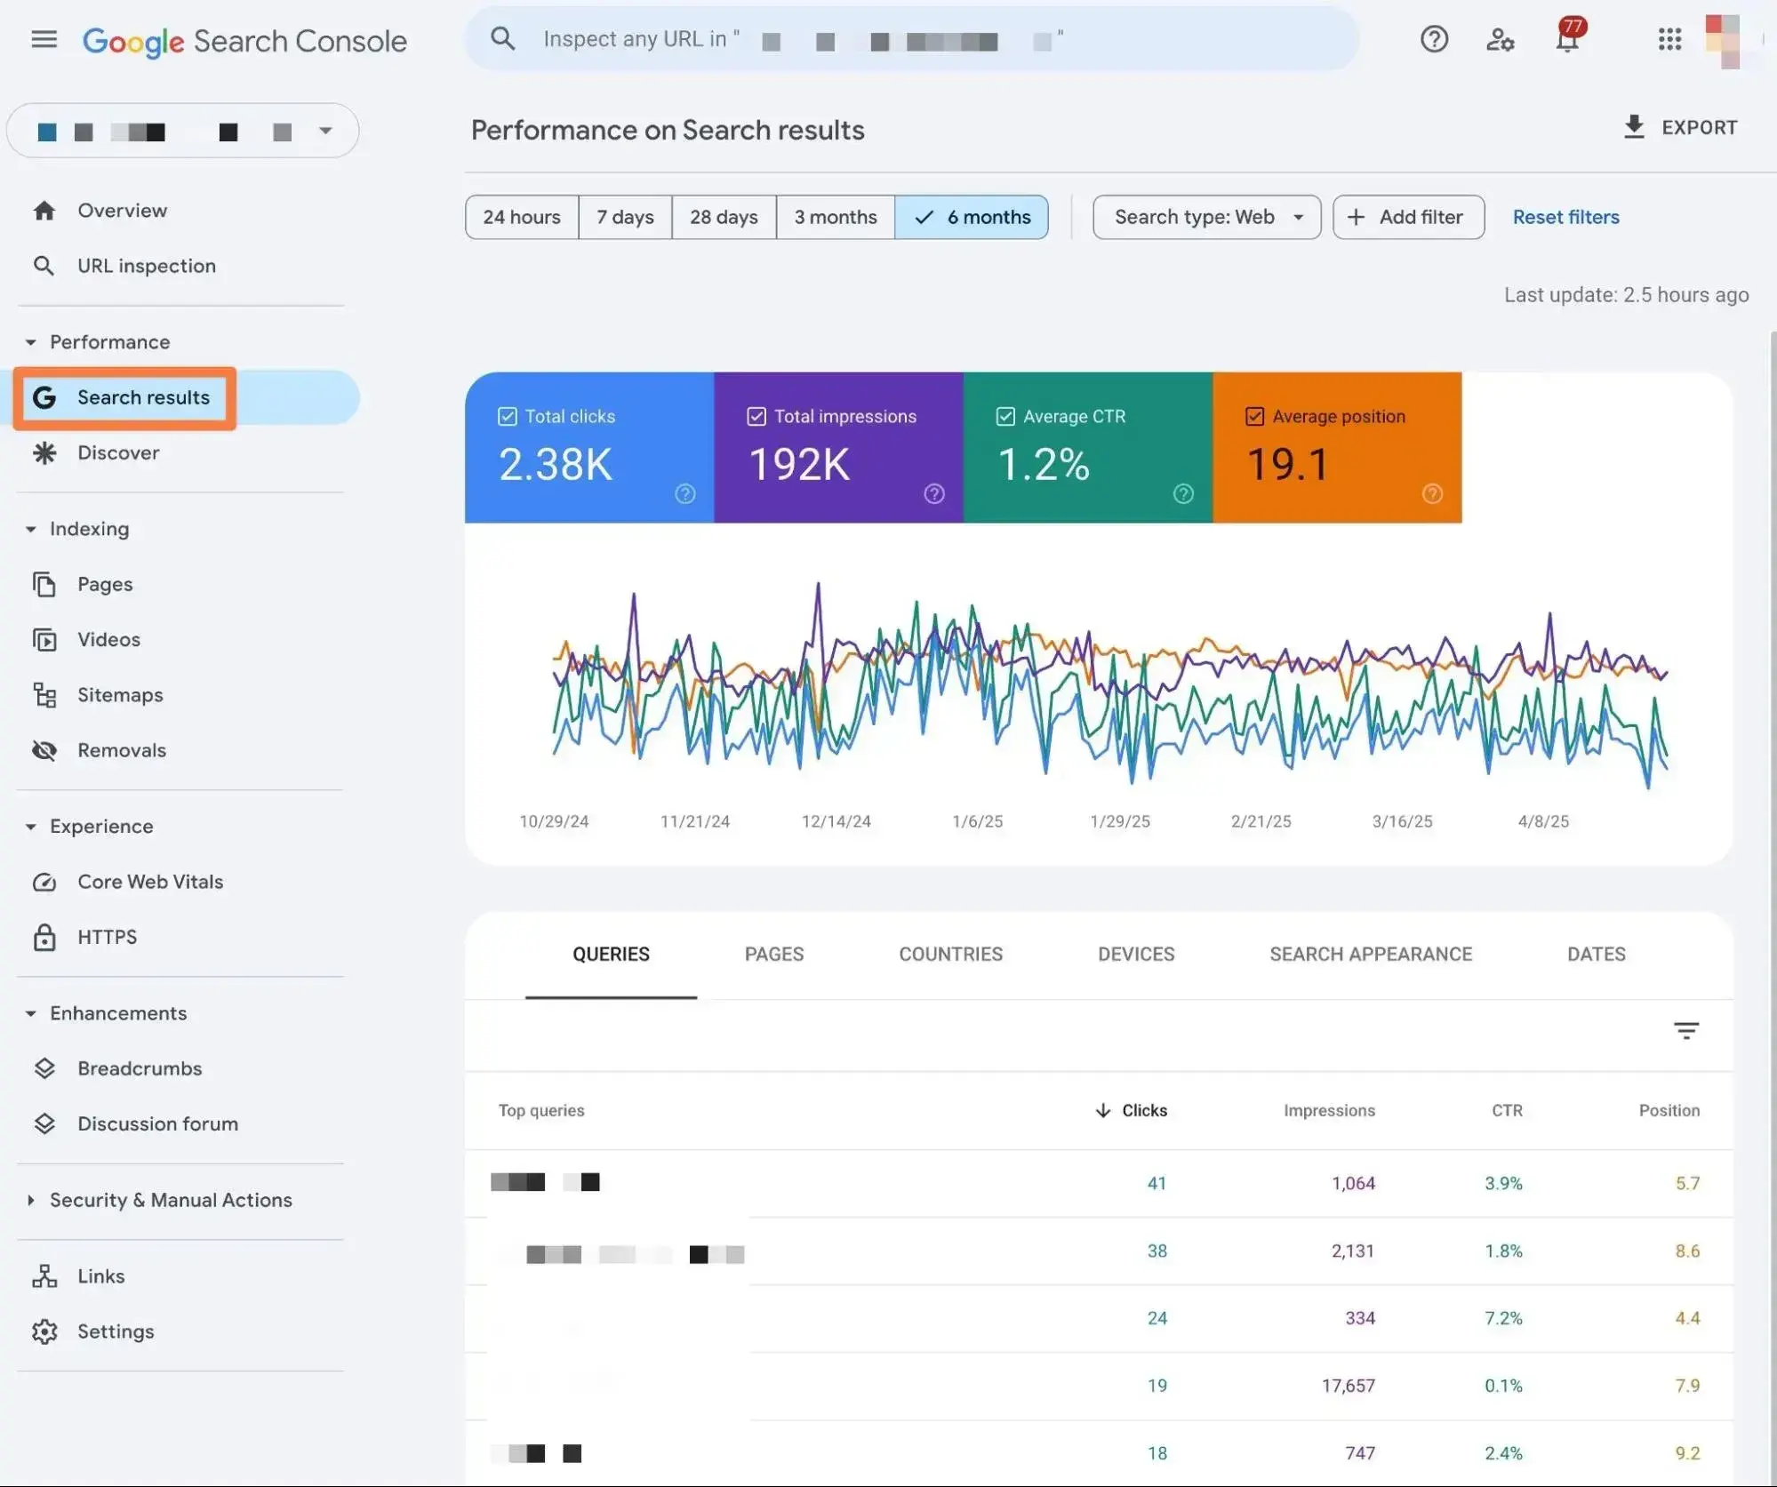Click the Add filter button

point(1407,217)
